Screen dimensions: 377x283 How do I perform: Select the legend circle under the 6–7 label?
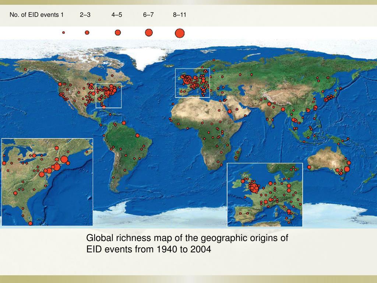click(x=149, y=32)
